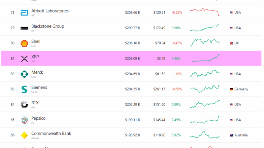Click the USA flag in Pepsico row
This screenshot has width=264, height=148.
232,120
